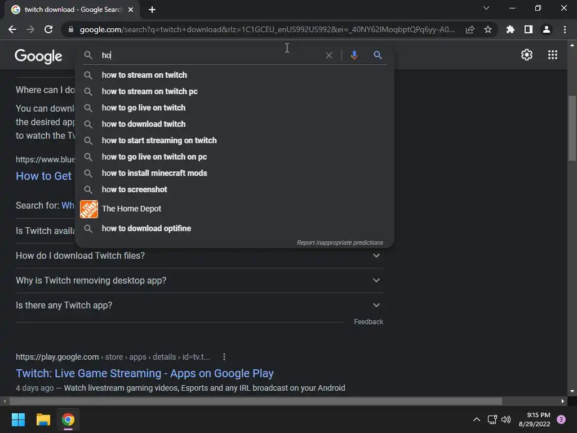
Task: Open volume icon in system tray
Action: click(x=506, y=419)
